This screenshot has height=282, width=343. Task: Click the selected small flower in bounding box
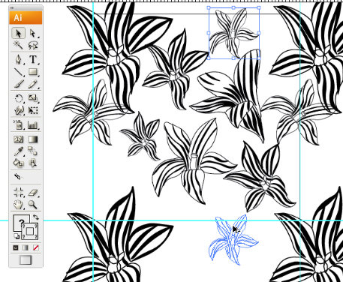click(x=233, y=33)
